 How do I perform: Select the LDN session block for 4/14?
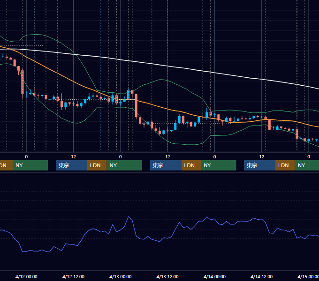point(285,165)
